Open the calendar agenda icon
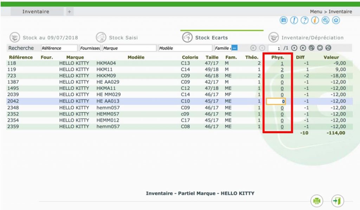Image resolution: width=360 pixels, height=210 pixels. tap(284, 20)
